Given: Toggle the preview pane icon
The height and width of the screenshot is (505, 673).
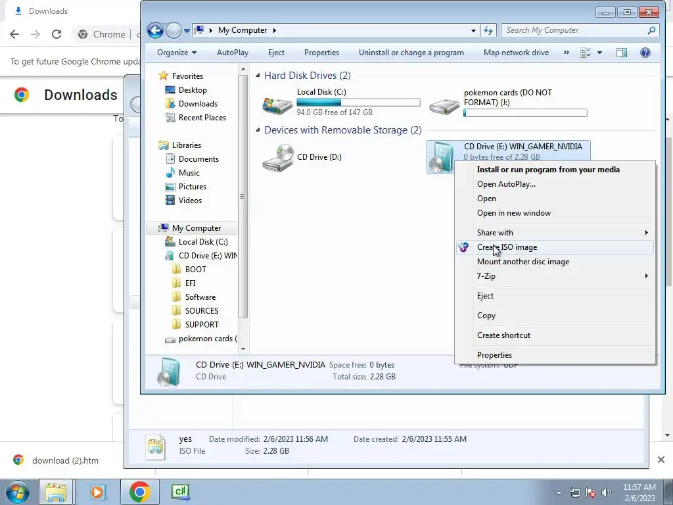Looking at the screenshot, I should (x=622, y=53).
